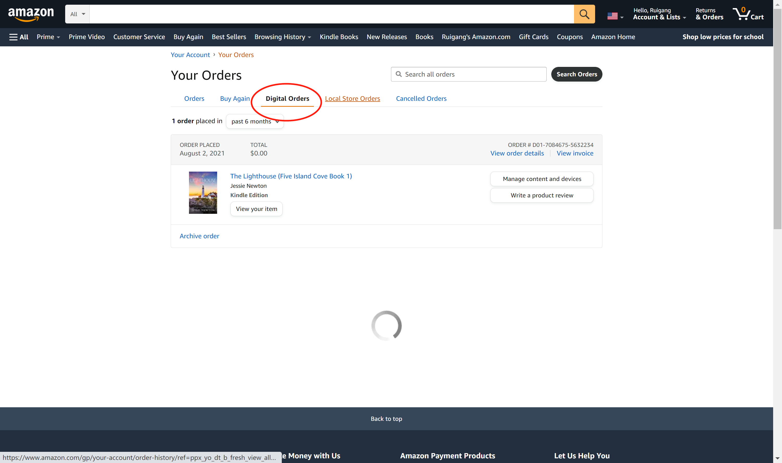Screen dimensions: 782x463
Task: Open The Lighthouse (Five Island Cove Book 1) link
Action: [291, 176]
